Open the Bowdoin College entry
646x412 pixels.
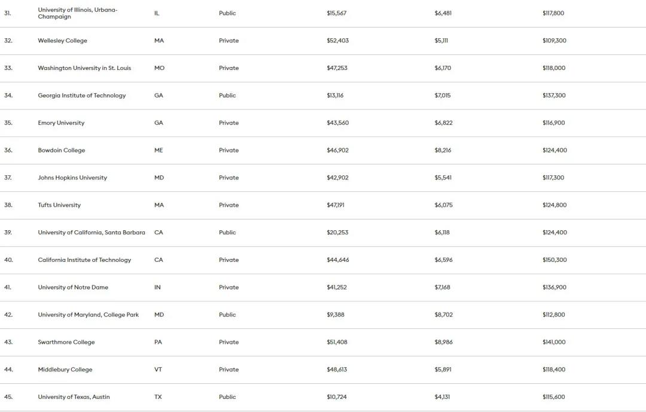tap(62, 150)
